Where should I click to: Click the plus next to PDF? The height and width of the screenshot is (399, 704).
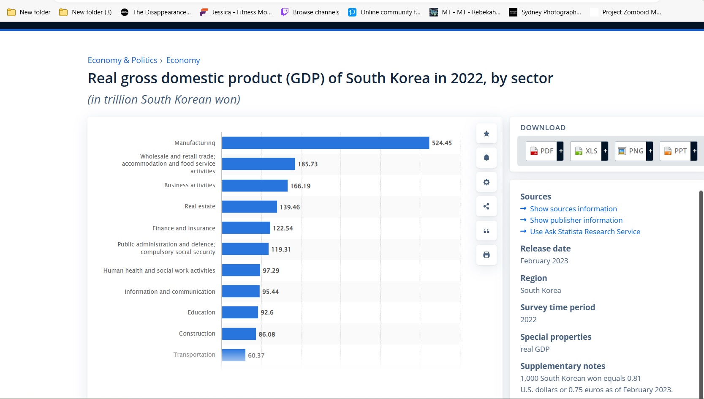pos(560,151)
